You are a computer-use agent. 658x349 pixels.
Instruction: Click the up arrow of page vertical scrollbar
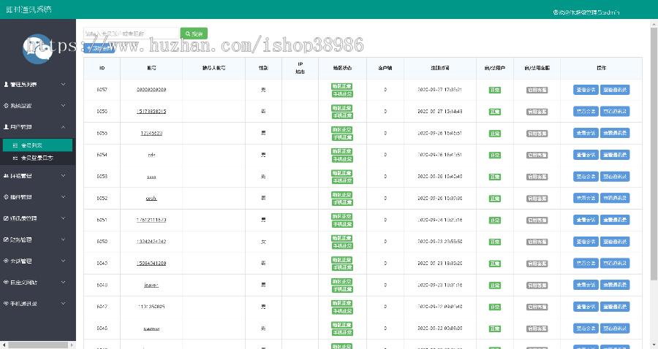click(x=654, y=23)
